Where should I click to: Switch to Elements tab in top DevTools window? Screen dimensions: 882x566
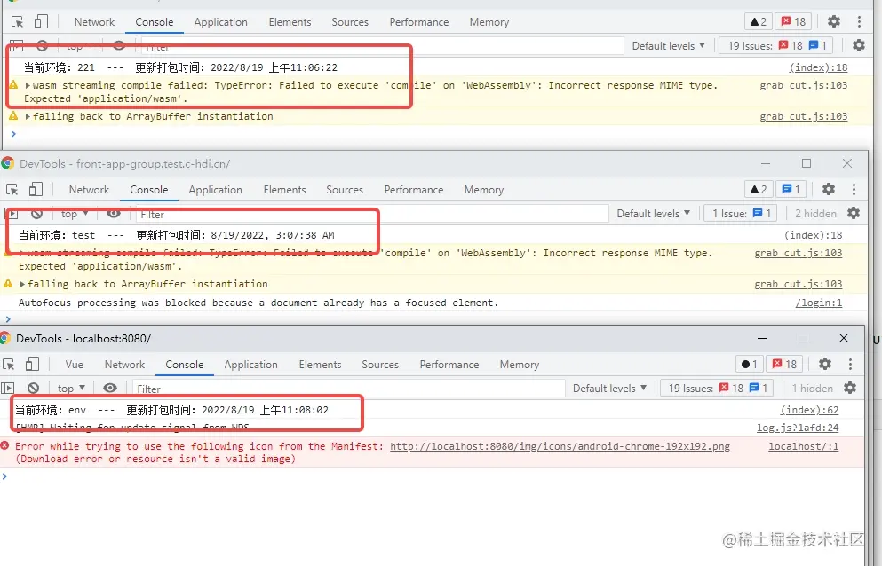pos(290,22)
